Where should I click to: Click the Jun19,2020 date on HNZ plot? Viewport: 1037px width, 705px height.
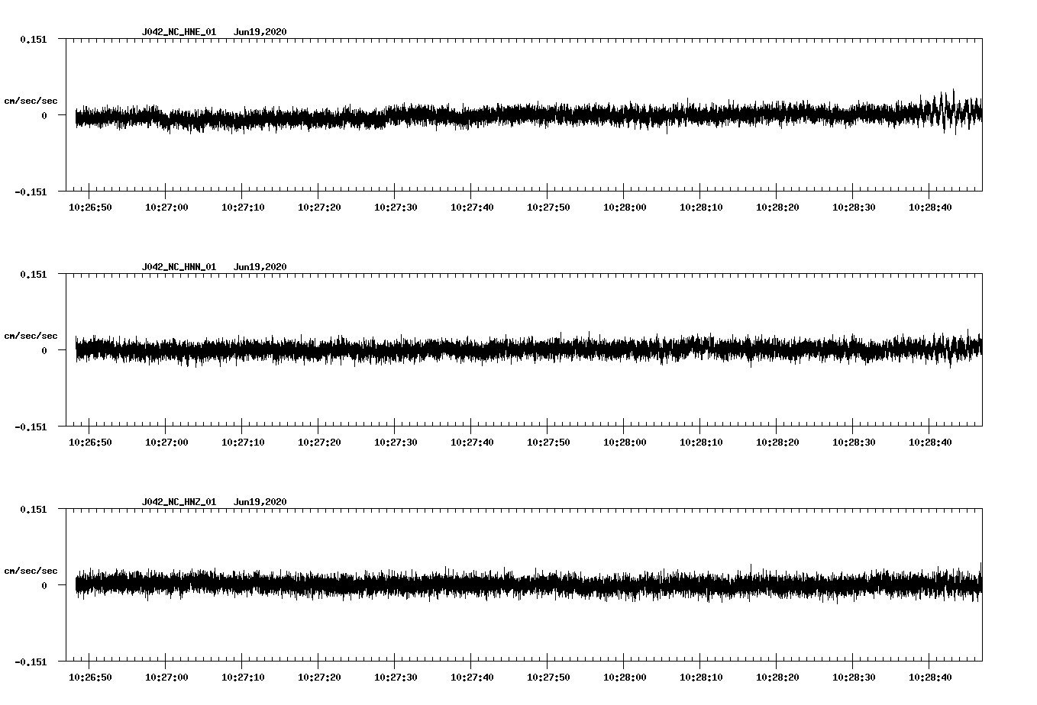pyautogui.click(x=260, y=502)
